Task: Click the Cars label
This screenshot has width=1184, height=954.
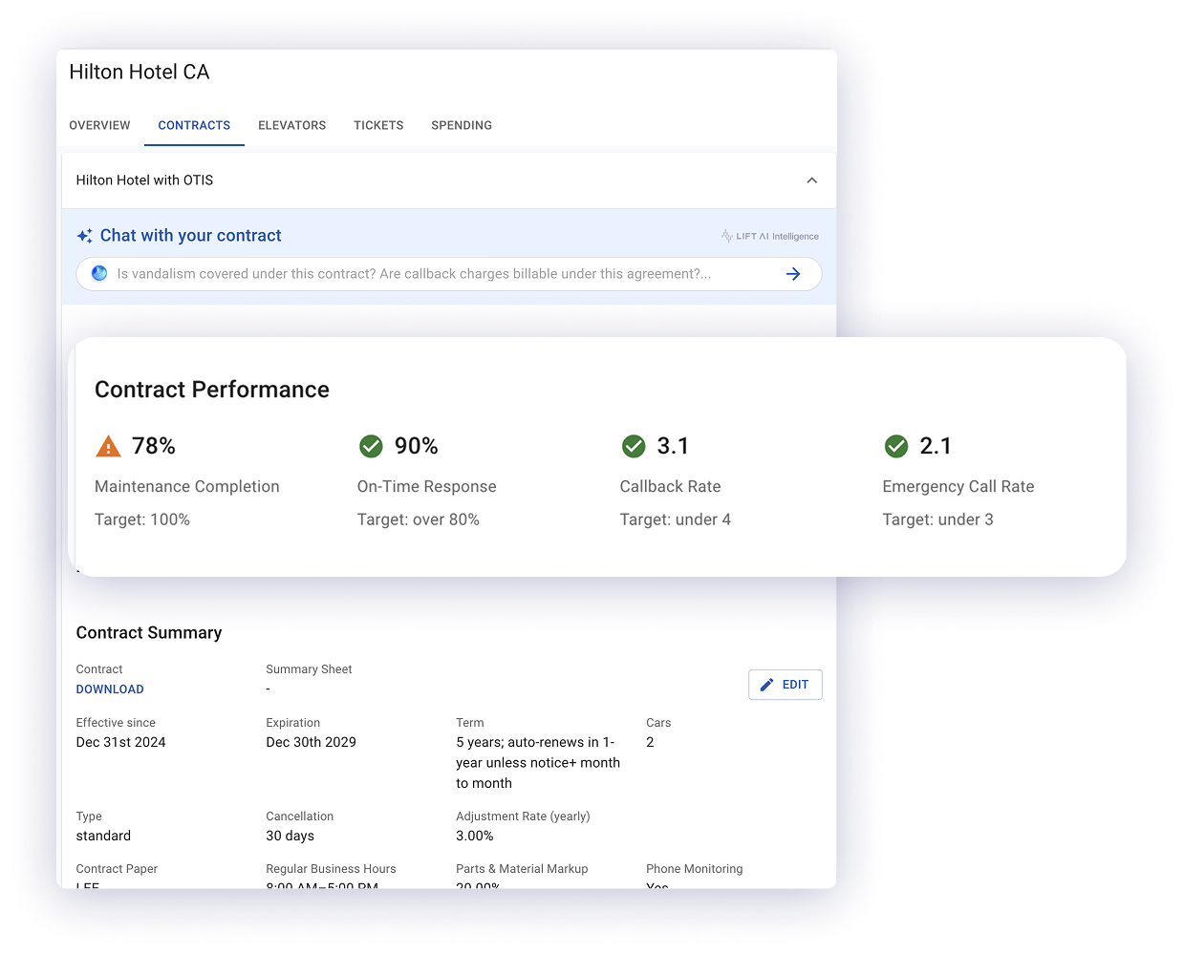Action: click(658, 723)
